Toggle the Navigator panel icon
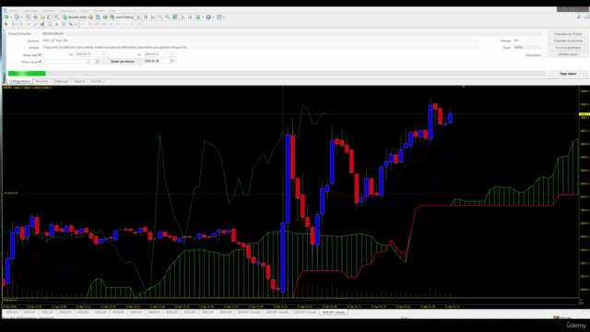The height and width of the screenshot is (332, 590). [42, 18]
